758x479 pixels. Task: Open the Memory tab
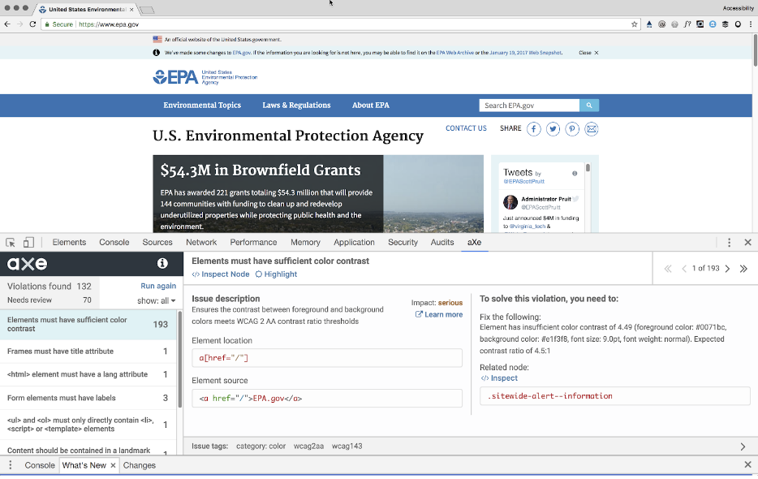[x=305, y=243]
